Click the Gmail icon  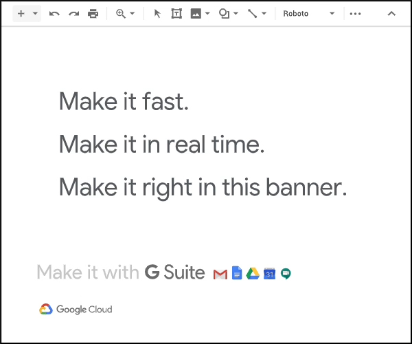click(x=220, y=274)
